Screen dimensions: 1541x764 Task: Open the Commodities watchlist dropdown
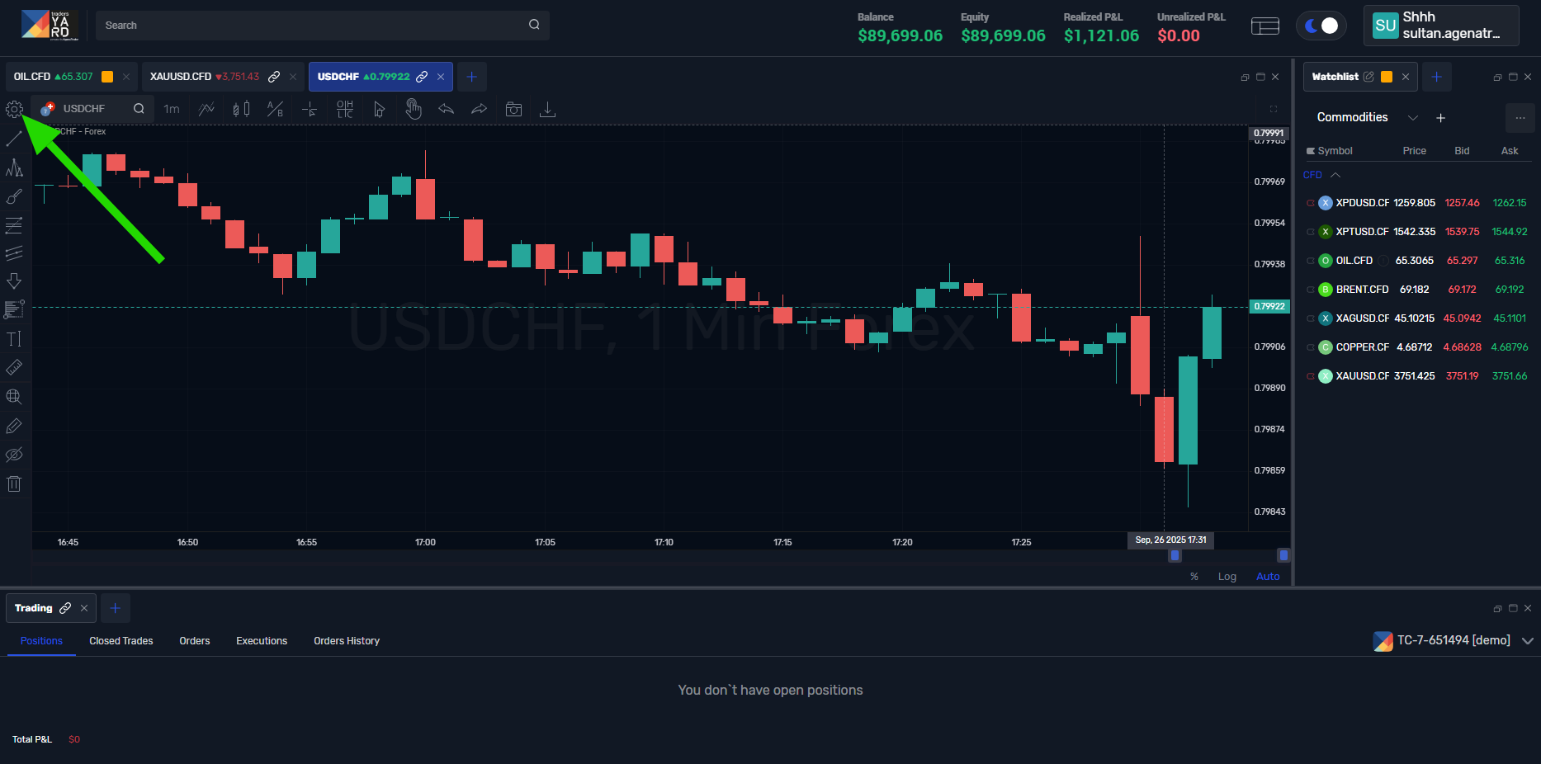[1412, 118]
